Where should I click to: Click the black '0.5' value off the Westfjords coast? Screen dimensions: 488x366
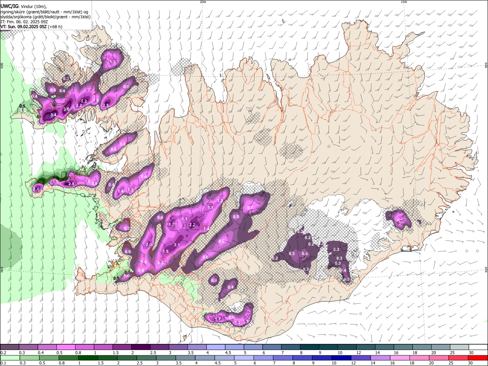click(x=22, y=106)
